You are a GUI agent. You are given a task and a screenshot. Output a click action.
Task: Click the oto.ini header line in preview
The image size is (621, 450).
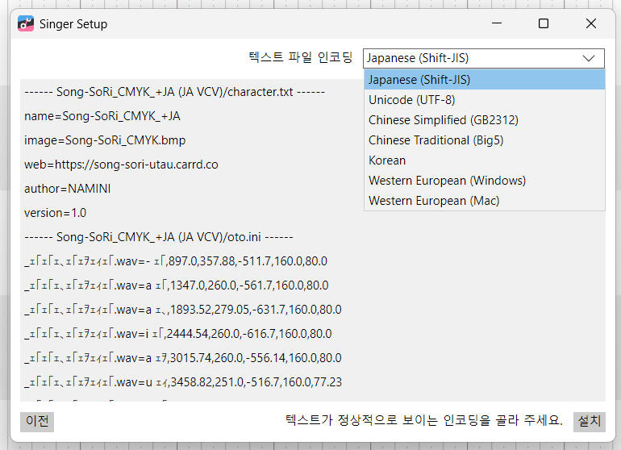coord(158,237)
